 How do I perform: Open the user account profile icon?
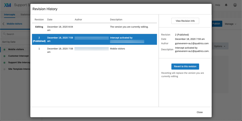(x=235, y=5)
